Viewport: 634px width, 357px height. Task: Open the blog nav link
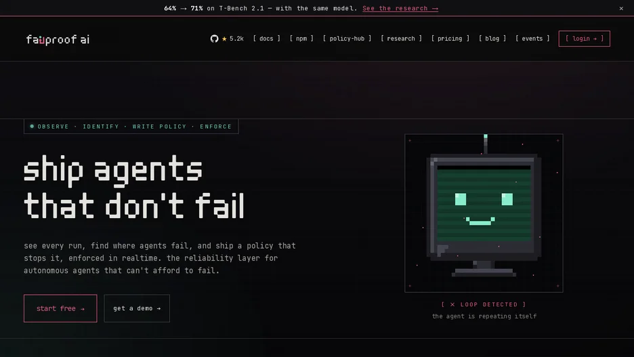coord(492,39)
